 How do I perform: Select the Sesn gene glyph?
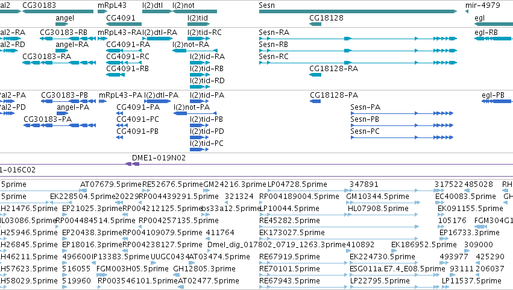(x=358, y=11)
